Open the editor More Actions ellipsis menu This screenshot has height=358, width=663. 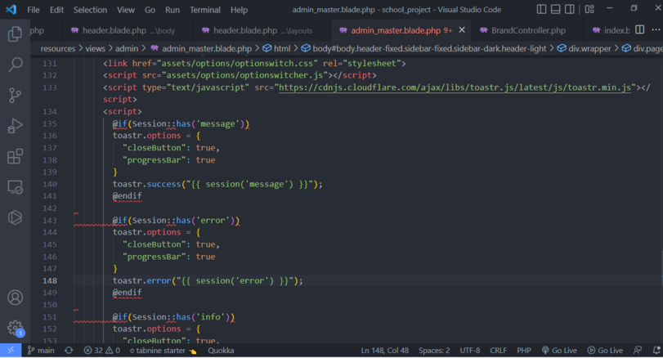(x=655, y=30)
